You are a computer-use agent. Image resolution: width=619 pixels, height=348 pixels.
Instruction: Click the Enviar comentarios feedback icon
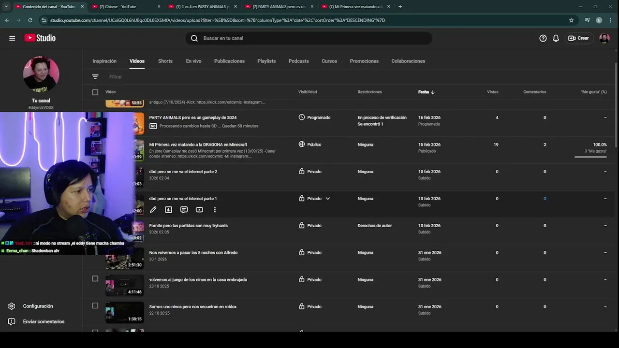tap(12, 321)
